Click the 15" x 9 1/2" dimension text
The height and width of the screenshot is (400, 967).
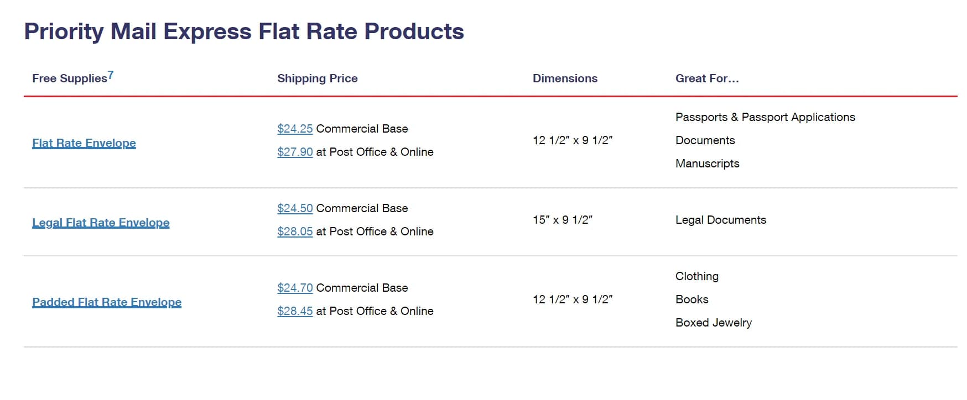coord(563,219)
